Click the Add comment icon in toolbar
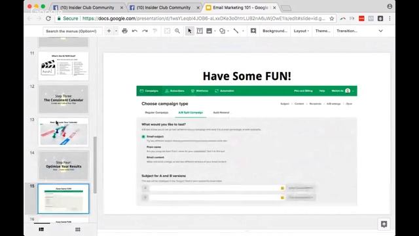This screenshot has height=236, width=419. tap(253, 31)
